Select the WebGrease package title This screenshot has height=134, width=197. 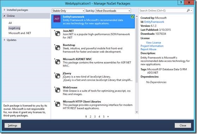[70, 87]
